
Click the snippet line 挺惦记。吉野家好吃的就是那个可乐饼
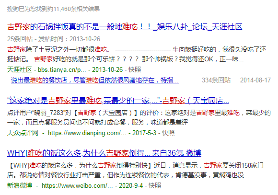(x=126, y=59)
